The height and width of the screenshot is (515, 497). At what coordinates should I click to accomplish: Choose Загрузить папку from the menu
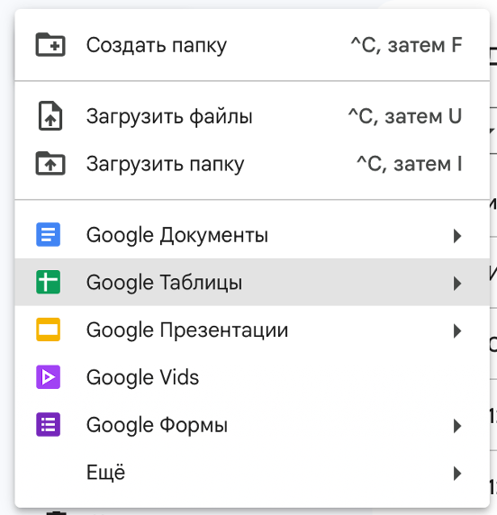pos(252,164)
